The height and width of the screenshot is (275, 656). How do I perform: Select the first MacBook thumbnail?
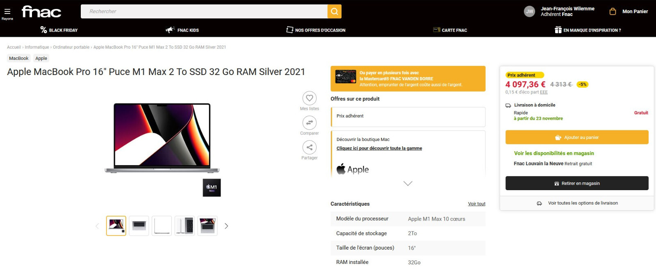click(x=116, y=226)
